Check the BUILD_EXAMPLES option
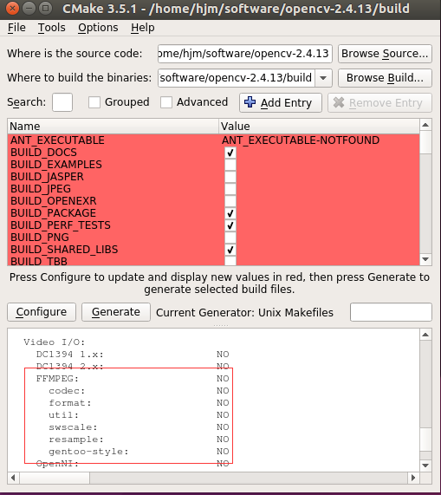This screenshot has width=441, height=495. [x=230, y=165]
